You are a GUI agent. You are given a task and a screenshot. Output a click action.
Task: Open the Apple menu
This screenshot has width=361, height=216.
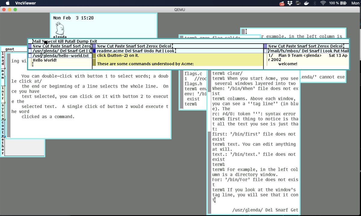tap(8, 3)
